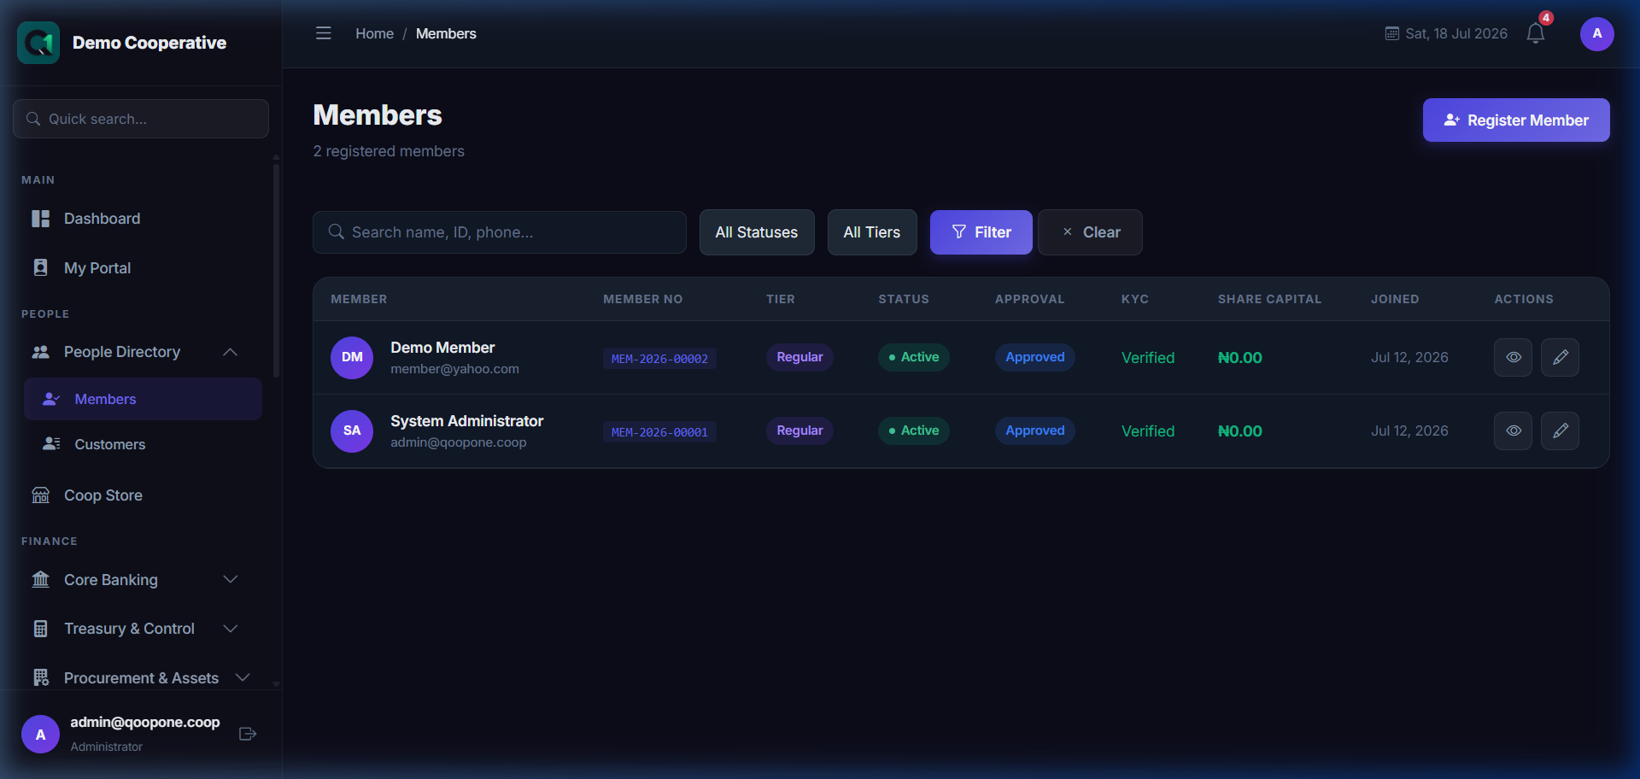Click the DM avatar of Demo Member
1640x779 pixels.
(x=352, y=357)
